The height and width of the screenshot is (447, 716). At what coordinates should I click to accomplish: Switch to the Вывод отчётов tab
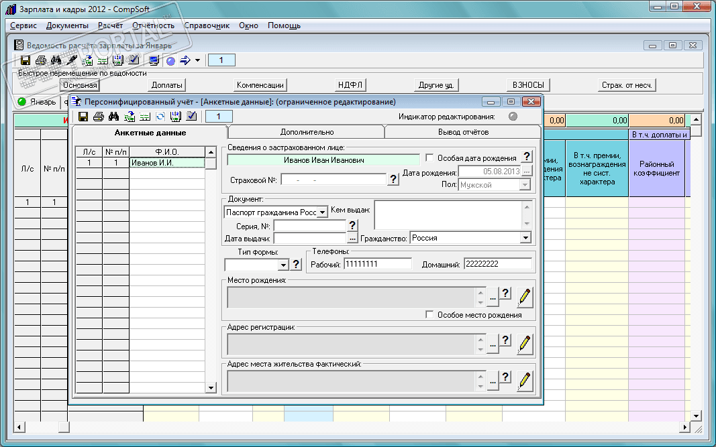tap(463, 132)
